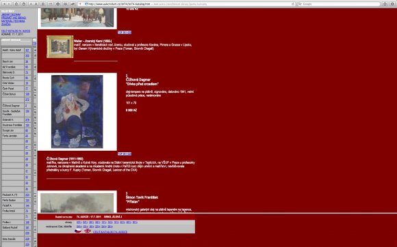
Task: Click the biography heading 'Walter - Jizerský Karel'
Action: 92,41
